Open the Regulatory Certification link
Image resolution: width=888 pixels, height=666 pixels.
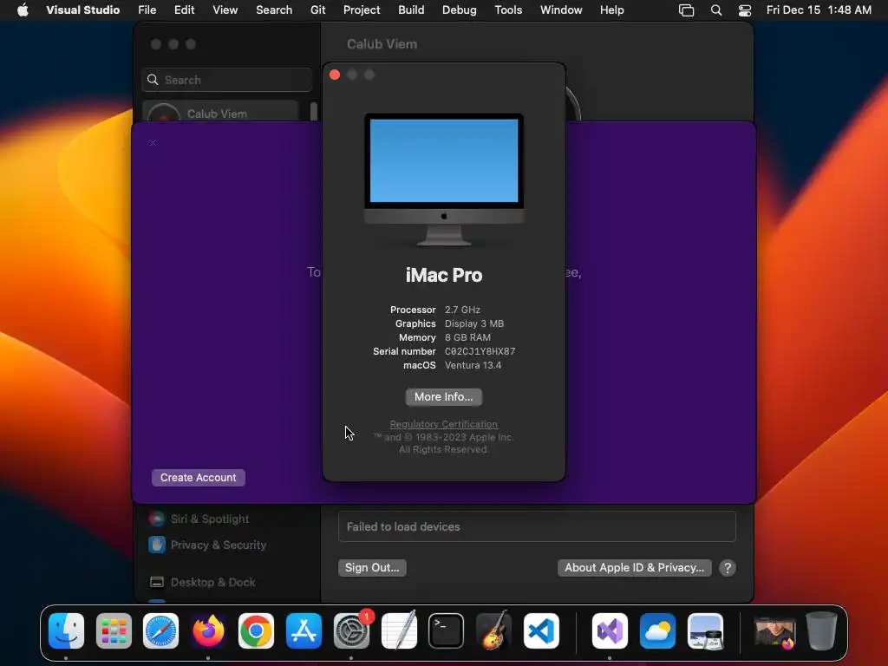[x=443, y=424]
